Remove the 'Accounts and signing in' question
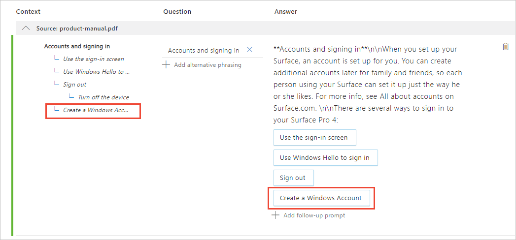 pos(249,50)
